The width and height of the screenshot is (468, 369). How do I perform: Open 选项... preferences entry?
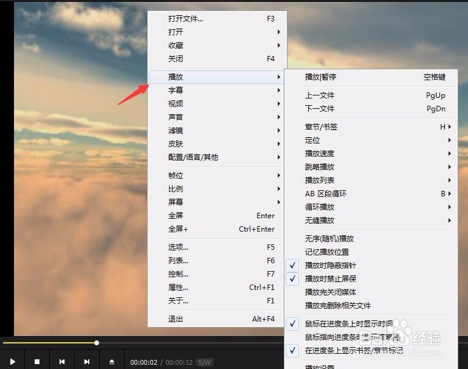216,247
